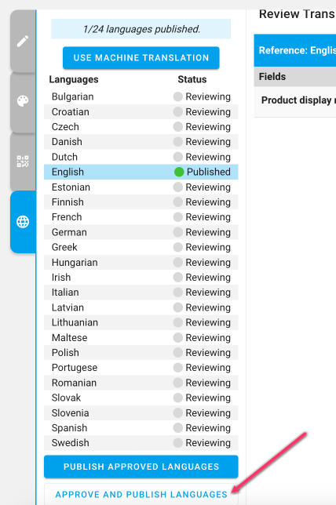336x505 pixels.
Task: Select the Croatian language row
Action: click(x=141, y=112)
